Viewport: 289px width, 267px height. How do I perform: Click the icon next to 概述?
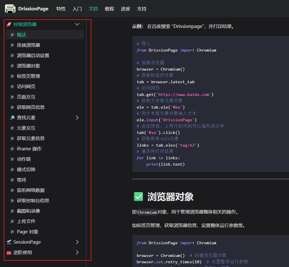pyautogui.click(x=12, y=35)
